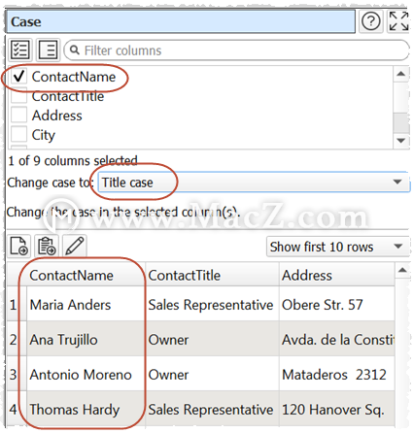Click the data table scroll up arrow

pos(402,270)
